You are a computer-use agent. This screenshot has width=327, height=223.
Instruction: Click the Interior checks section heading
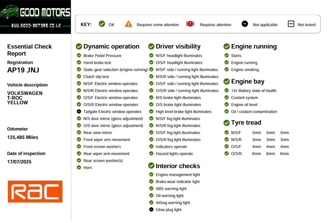178,166
